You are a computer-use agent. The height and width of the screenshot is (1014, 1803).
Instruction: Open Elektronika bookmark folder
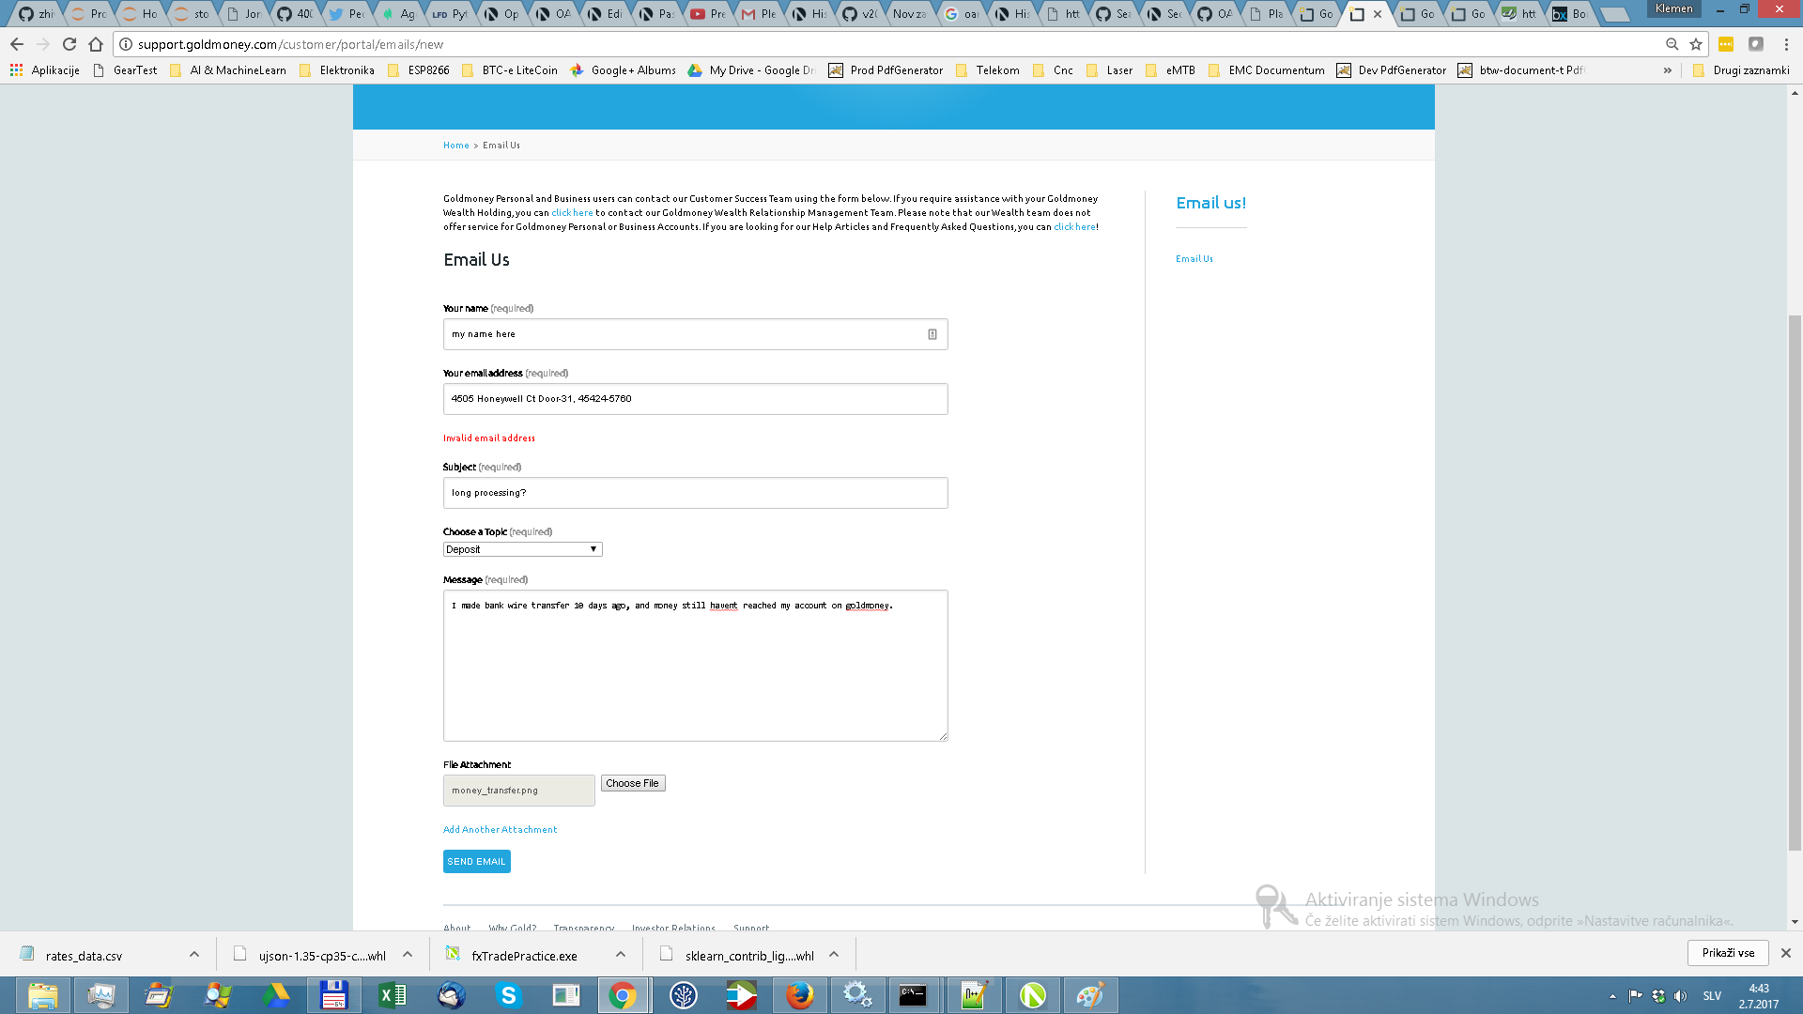(x=337, y=70)
